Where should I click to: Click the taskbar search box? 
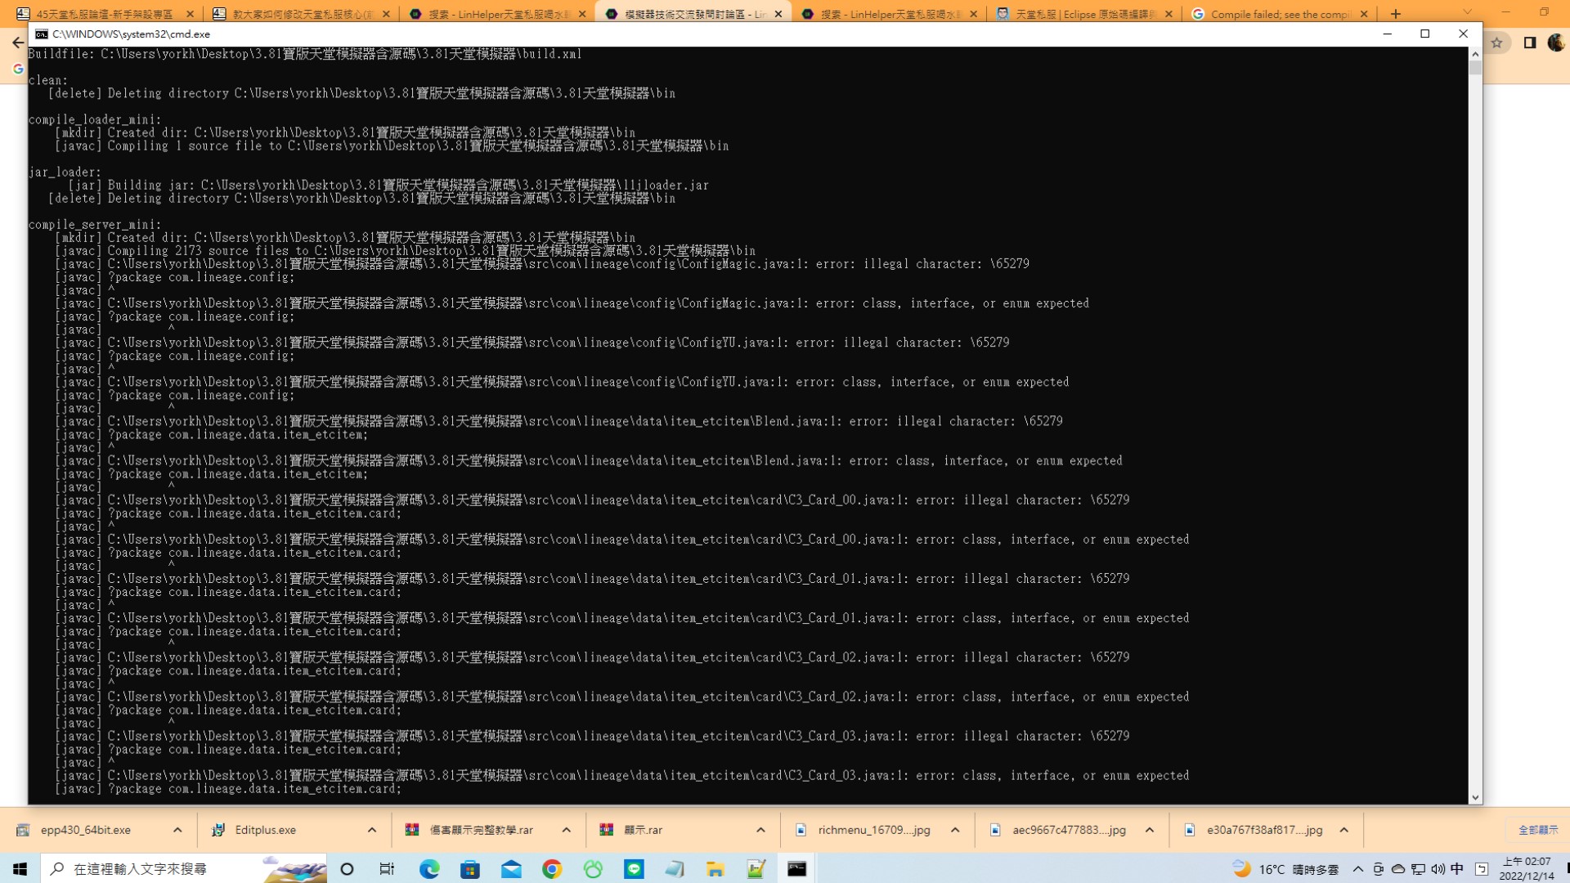coord(183,869)
